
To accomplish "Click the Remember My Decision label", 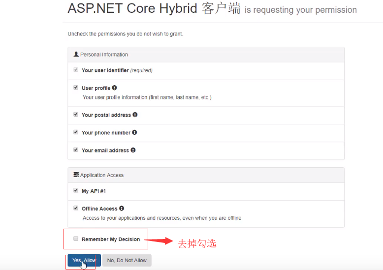I will click(x=111, y=239).
